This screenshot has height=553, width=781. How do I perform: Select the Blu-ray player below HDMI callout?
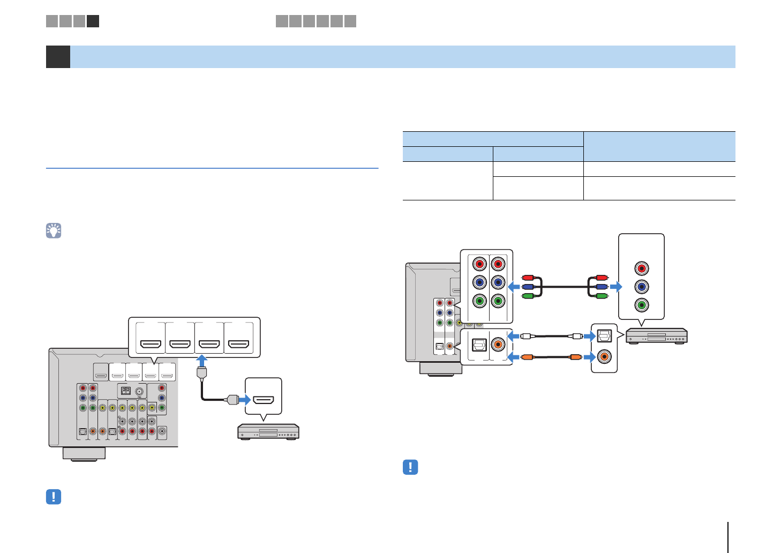click(268, 431)
